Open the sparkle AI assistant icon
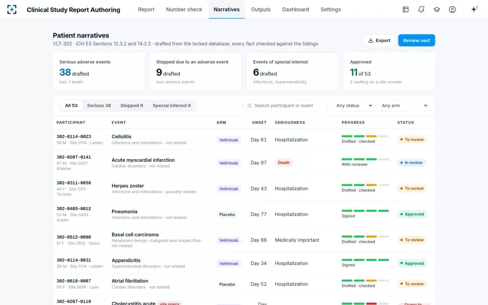 point(474,10)
